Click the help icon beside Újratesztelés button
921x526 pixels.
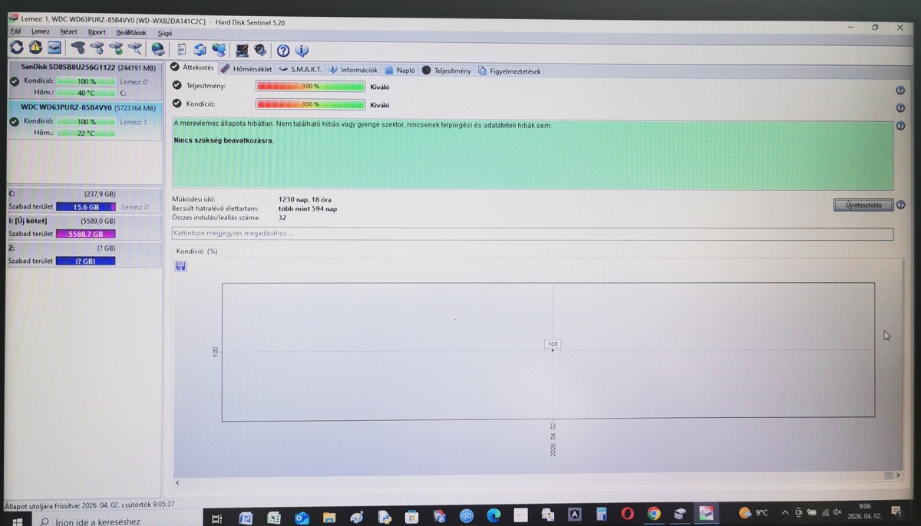[x=900, y=205]
